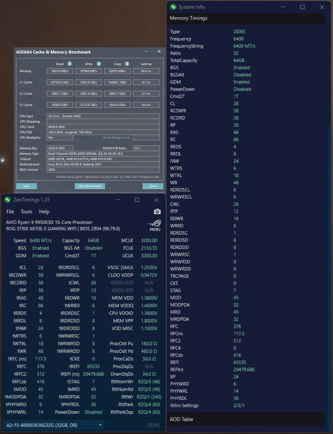Click the Copy info icon in AIDA64

127,64
